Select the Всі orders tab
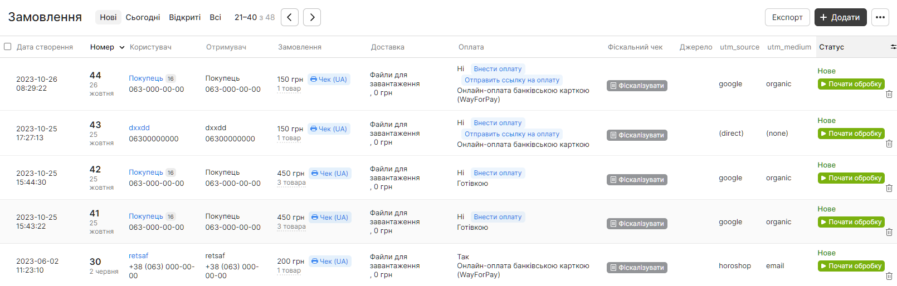 (216, 17)
